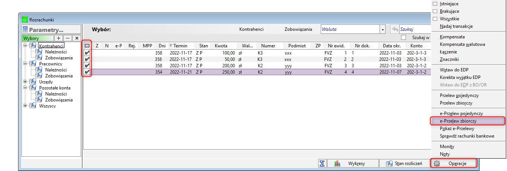The height and width of the screenshot is (171, 507).
Task: Click the Należności icon under Kontrahenci
Action: (x=39, y=51)
